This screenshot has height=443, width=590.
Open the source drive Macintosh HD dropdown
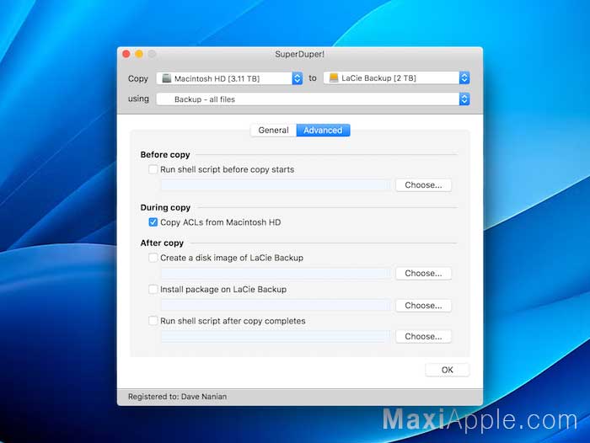pos(229,78)
